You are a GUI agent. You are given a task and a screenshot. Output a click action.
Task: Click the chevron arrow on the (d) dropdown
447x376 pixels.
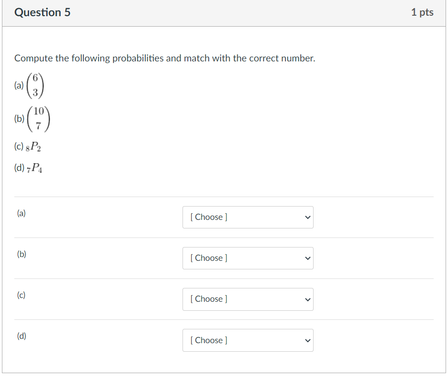[x=307, y=340]
